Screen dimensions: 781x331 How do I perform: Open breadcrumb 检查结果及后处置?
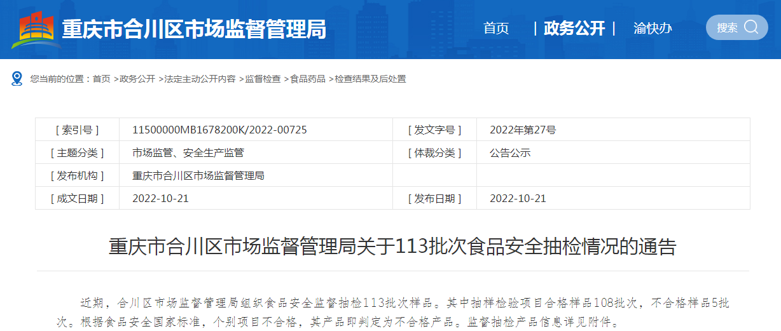click(x=370, y=79)
